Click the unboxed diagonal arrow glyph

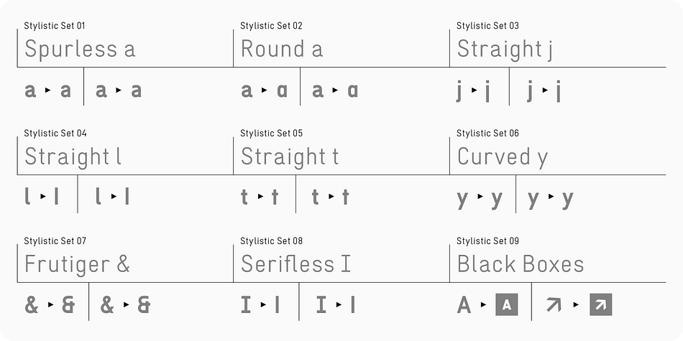coord(554,305)
